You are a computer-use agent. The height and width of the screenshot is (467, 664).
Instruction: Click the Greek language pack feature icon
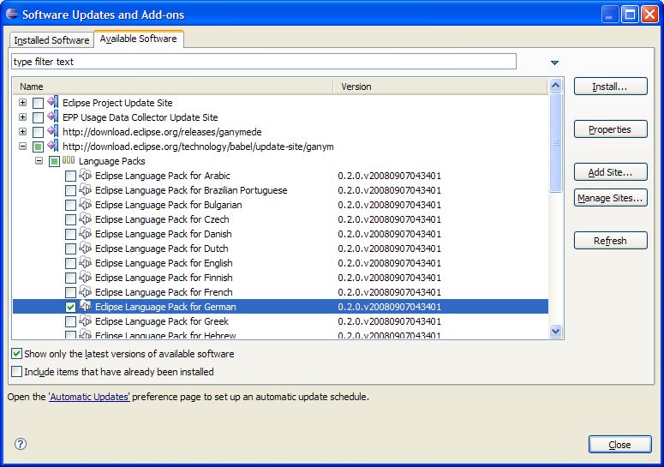86,321
